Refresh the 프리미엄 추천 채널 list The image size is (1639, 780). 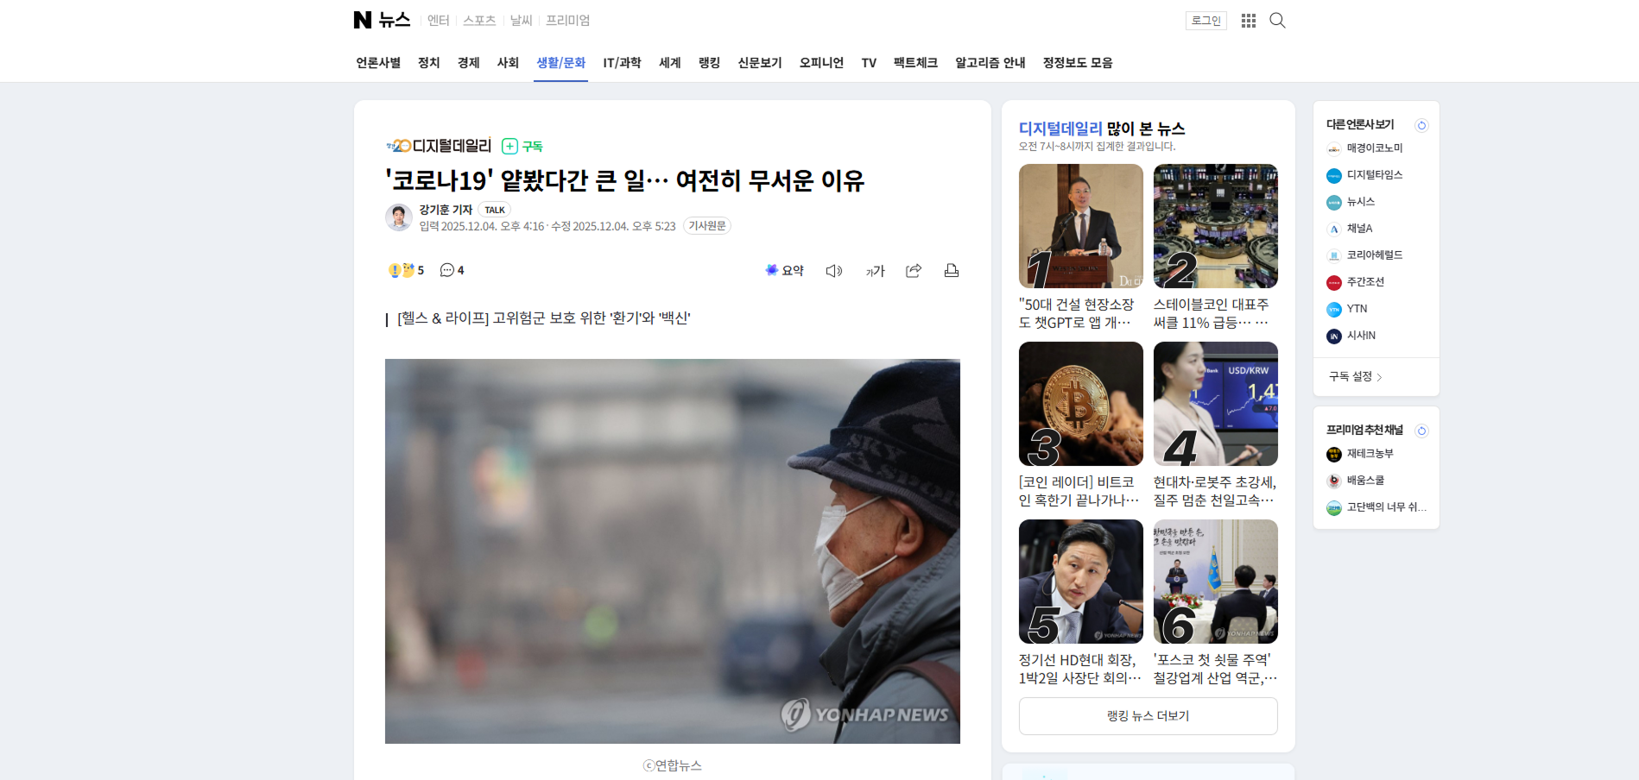(x=1421, y=431)
